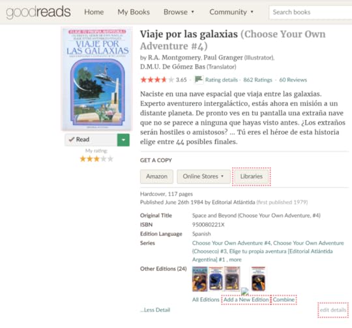This screenshot has width=352, height=328.
Task: Set my rating to five stars
Action: click(110, 159)
